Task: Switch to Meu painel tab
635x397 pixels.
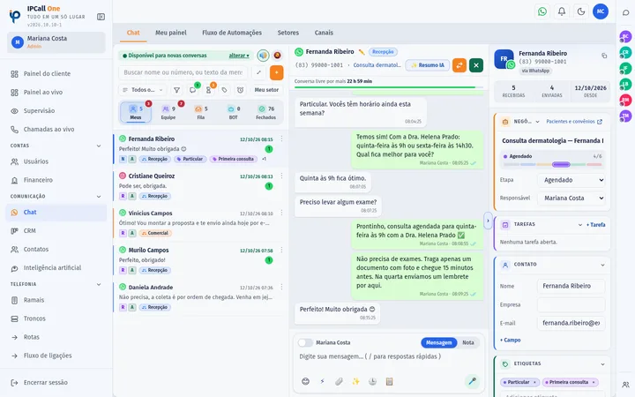Action: point(171,33)
